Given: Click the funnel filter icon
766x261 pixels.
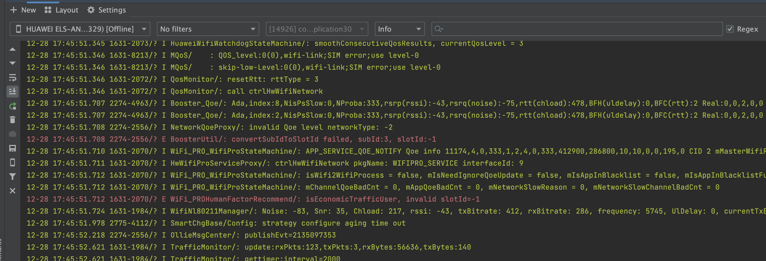Looking at the screenshot, I should 13,177.
